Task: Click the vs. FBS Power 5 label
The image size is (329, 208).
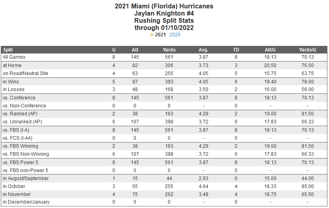Action: tap(21, 162)
